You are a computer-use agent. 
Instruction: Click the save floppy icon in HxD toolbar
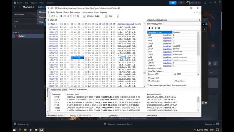click(x=57, y=16)
